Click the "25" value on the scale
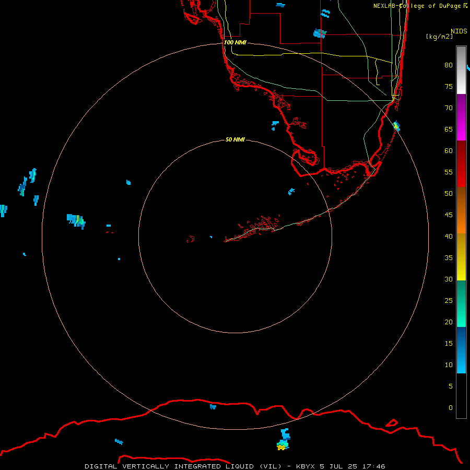The width and height of the screenshot is (470, 470). 449,301
